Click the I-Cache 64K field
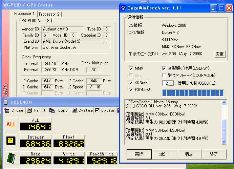This screenshot has width=234, height=169. (x=47, y=81)
